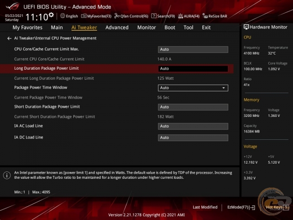Click the 12.192 V reading
The image size is (293, 220).
tap(250, 162)
